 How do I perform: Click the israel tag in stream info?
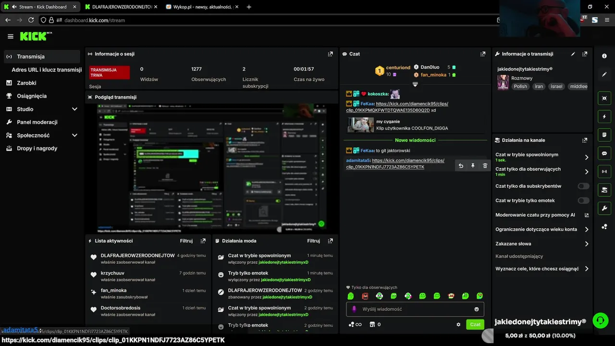click(556, 86)
